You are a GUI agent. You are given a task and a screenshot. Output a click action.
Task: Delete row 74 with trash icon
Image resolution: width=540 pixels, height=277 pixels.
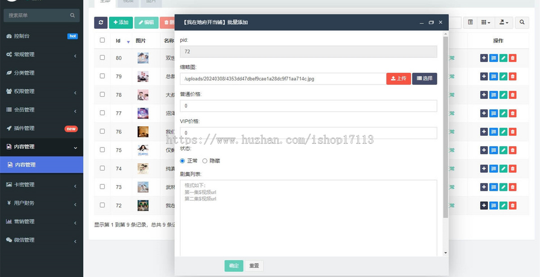(513, 169)
